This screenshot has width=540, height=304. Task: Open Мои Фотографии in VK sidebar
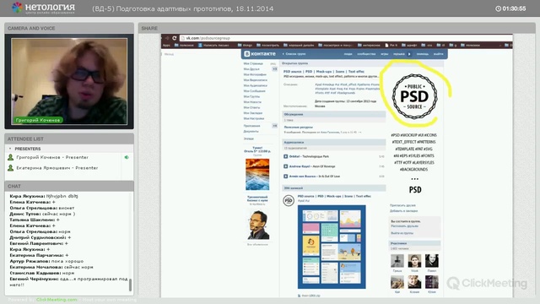point(255,74)
